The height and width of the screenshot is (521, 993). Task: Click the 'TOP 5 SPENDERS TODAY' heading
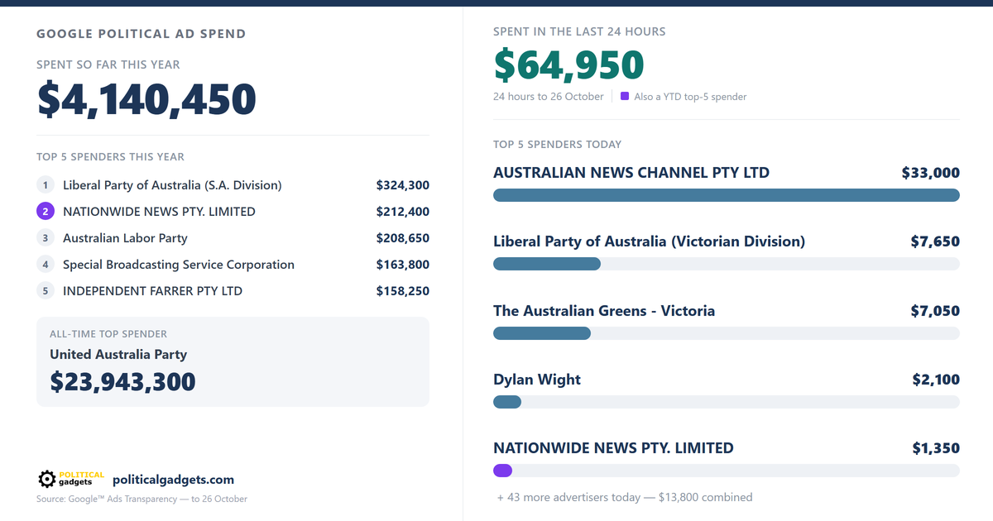(557, 145)
